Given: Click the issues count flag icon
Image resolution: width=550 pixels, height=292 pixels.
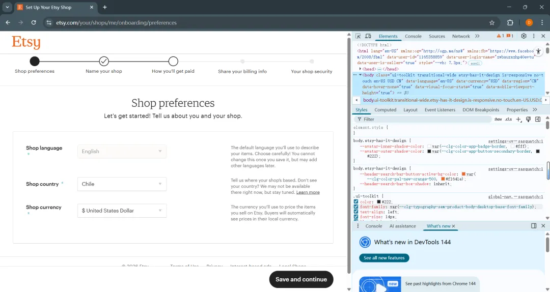Looking at the screenshot, I should coord(510,36).
